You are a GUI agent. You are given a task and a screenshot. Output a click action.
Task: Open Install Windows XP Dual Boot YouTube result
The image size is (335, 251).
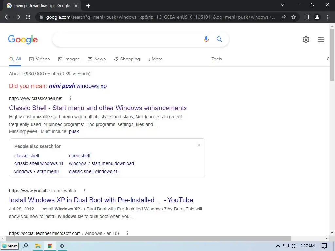pos(101,200)
